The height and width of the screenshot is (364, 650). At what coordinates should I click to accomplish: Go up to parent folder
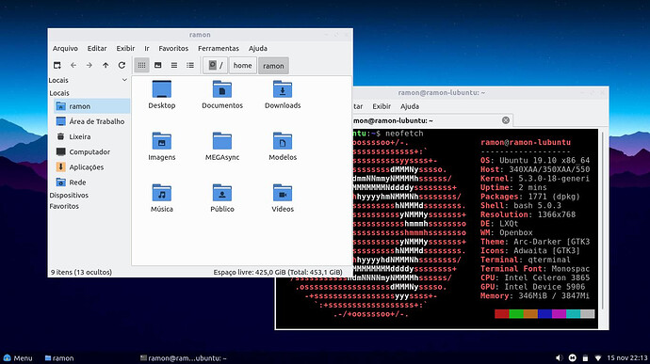tap(106, 65)
